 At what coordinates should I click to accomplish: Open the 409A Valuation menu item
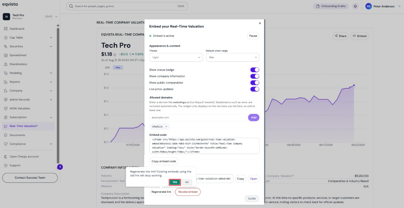[28, 109]
